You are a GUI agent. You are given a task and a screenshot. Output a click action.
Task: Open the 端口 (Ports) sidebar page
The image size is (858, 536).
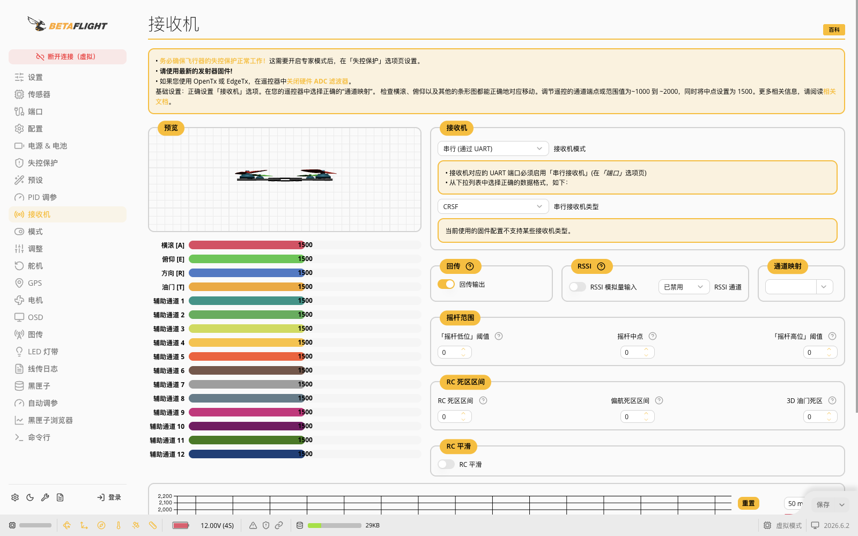(x=68, y=111)
